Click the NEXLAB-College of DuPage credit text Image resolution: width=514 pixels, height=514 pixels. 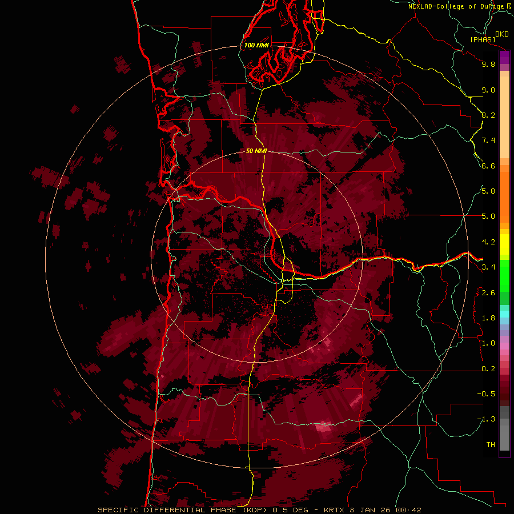click(456, 6)
